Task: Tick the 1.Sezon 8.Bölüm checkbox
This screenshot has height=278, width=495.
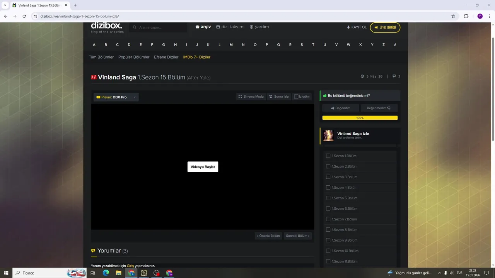Action: (x=328, y=230)
